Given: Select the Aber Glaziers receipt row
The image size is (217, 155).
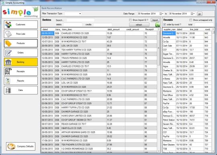Looking at the screenshot, I should (187, 145).
